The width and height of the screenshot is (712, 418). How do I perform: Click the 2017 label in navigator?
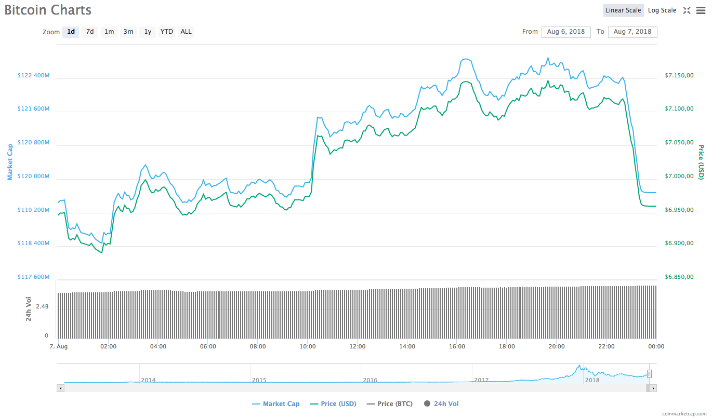coord(481,380)
